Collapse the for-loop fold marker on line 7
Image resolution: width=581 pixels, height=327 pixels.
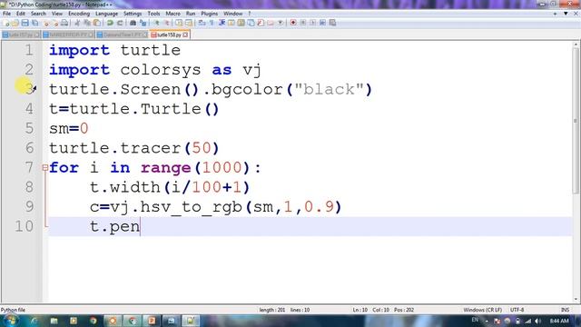click(x=45, y=167)
